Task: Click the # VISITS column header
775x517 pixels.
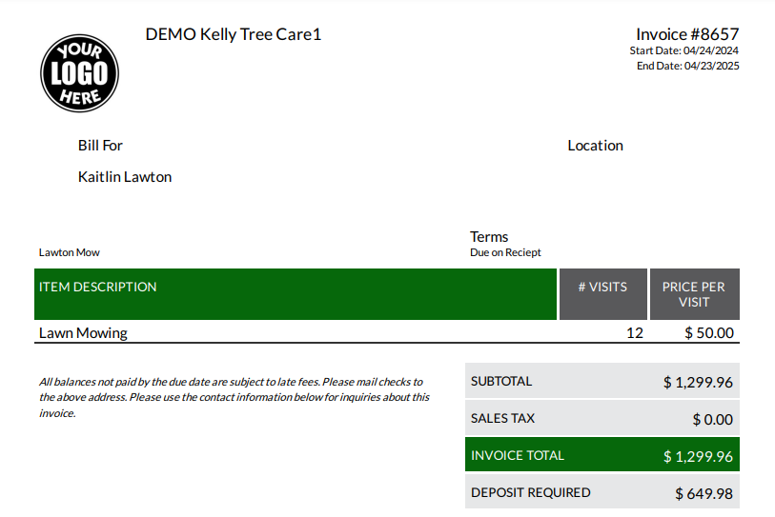Action: click(x=602, y=287)
